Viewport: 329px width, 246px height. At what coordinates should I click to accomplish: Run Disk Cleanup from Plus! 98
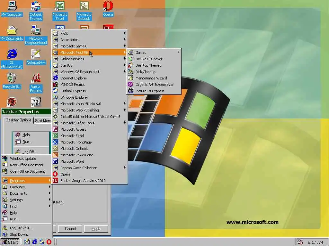tap(154, 72)
